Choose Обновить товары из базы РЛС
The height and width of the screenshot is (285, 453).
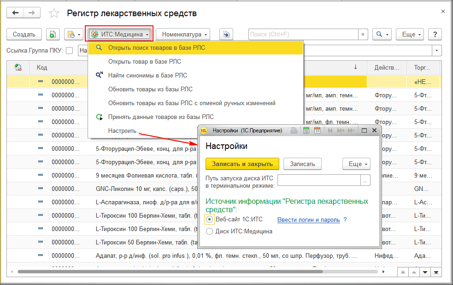click(195, 89)
